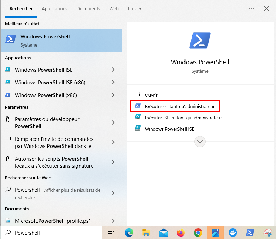The image size is (276, 239).
Task: Click large PowerShell logo in details pane
Action: [x=200, y=41]
